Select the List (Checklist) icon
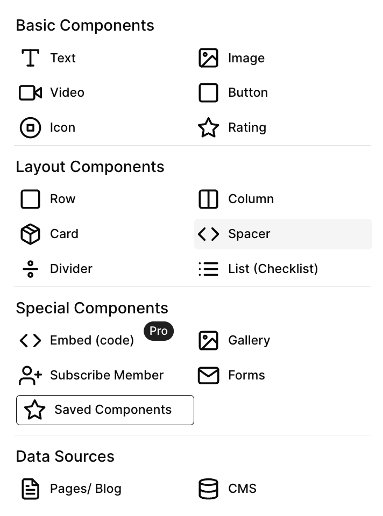Image resolution: width=383 pixels, height=516 pixels. pyautogui.click(x=208, y=269)
